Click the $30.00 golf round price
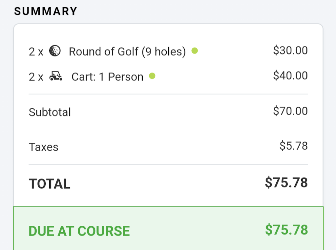336x250 pixels. pos(290,50)
